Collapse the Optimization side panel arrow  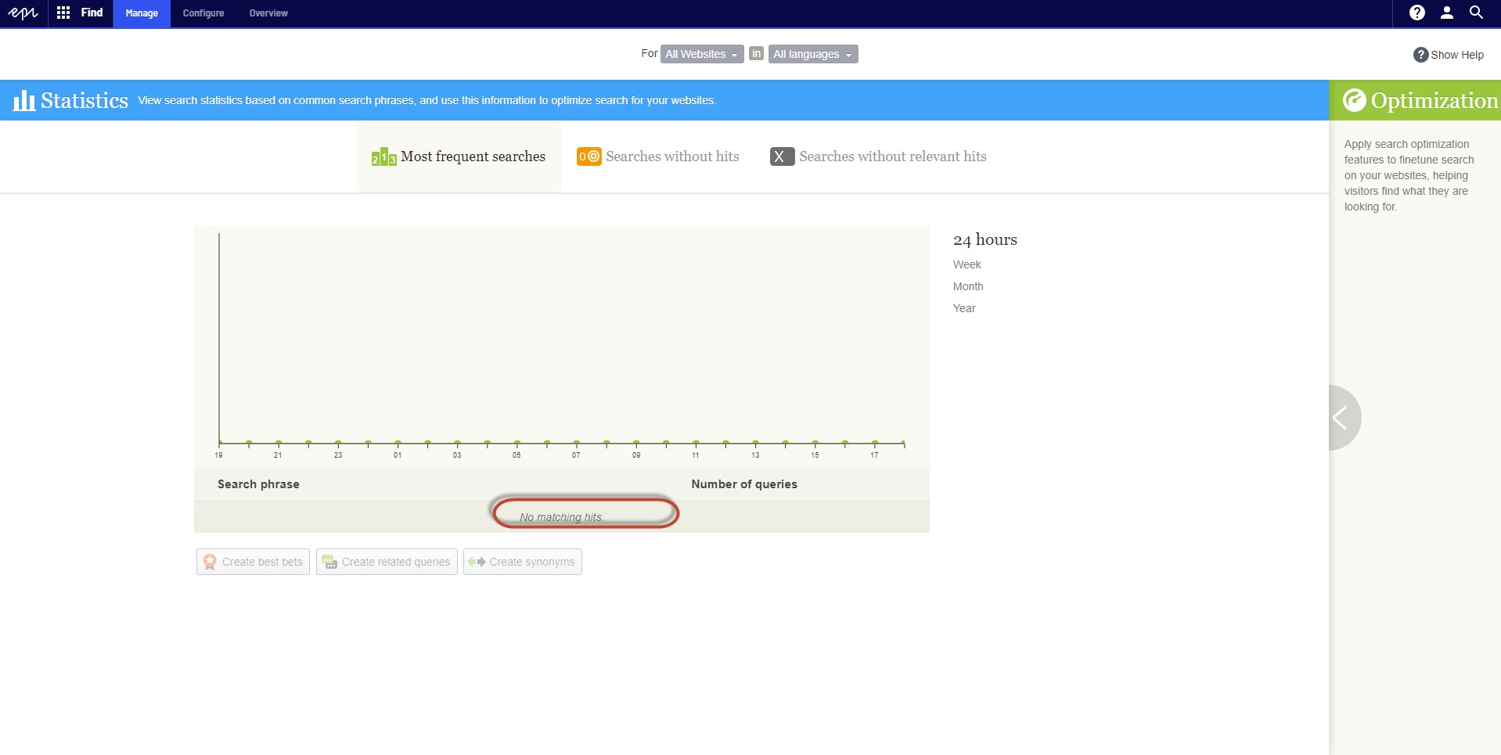(x=1341, y=418)
